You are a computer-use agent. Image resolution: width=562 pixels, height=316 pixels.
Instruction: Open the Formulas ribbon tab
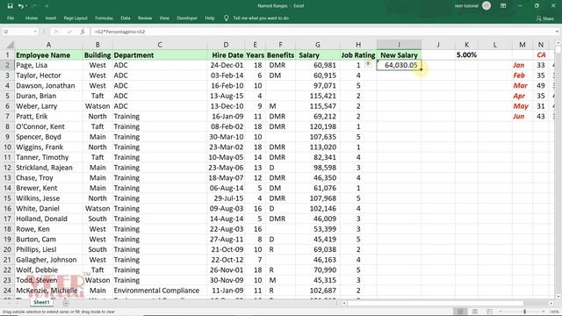click(x=104, y=18)
